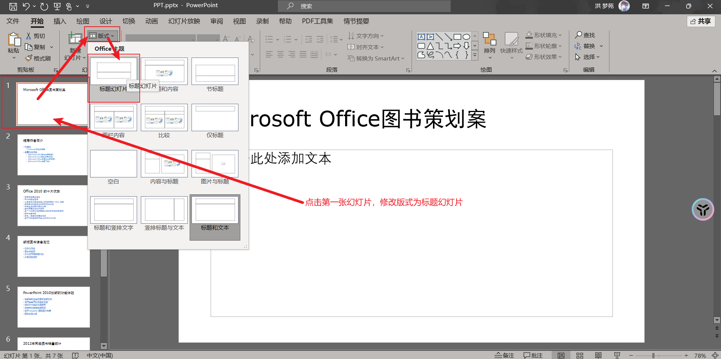
Task: Open the Slide Show (幻灯片放映) tab
Action: coord(184,21)
